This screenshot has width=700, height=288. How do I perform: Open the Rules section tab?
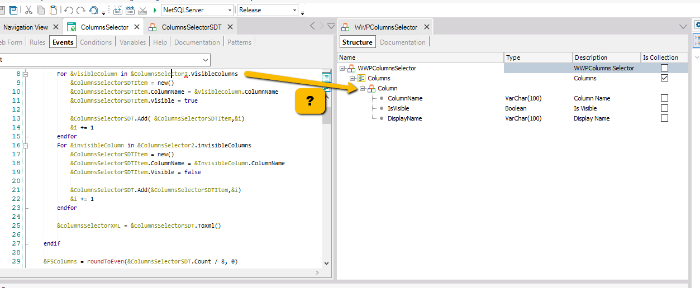coord(37,42)
